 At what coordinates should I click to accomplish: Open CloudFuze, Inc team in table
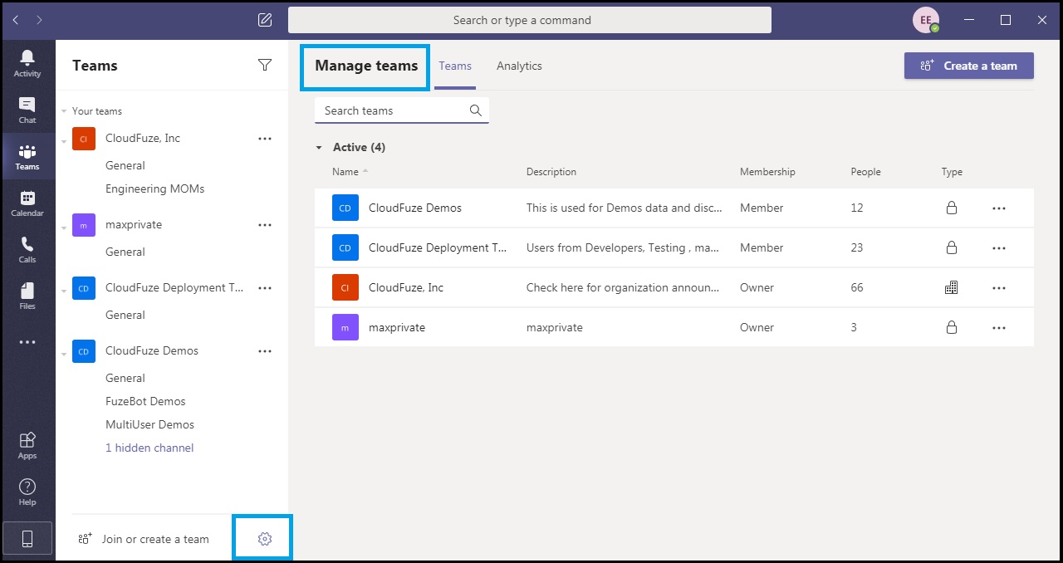406,287
